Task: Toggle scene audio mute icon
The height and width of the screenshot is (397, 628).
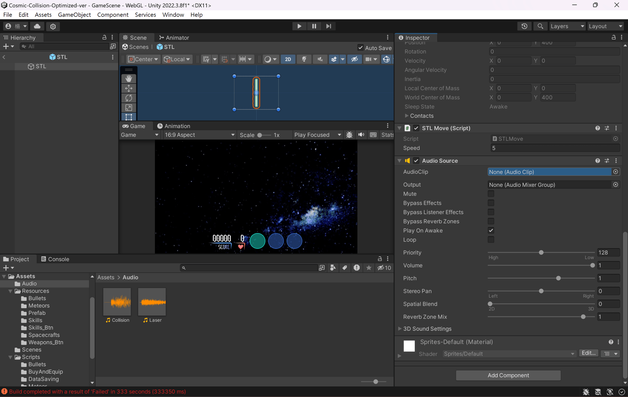Action: pyautogui.click(x=320, y=59)
